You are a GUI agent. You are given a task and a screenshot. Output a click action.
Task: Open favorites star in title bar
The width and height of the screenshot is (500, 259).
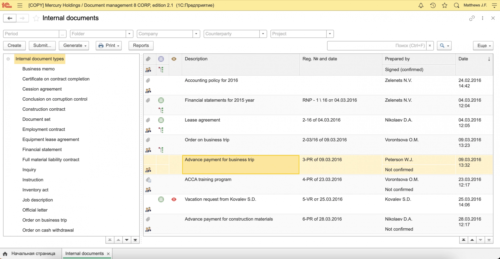444,5
